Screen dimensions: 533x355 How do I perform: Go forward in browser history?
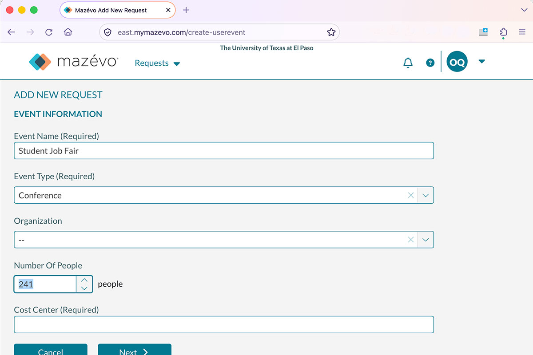point(30,32)
